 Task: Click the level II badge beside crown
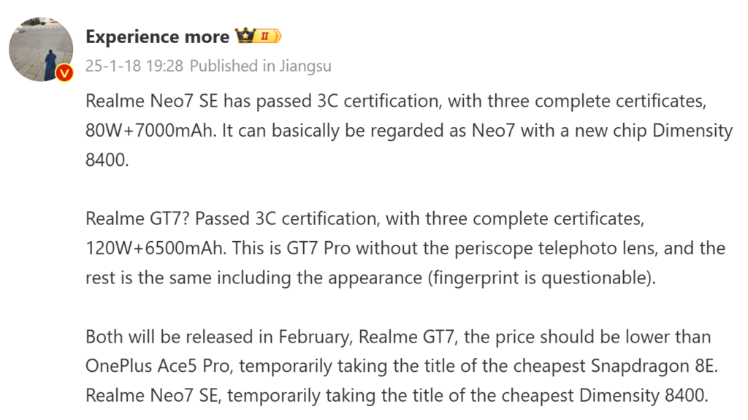[x=267, y=36]
